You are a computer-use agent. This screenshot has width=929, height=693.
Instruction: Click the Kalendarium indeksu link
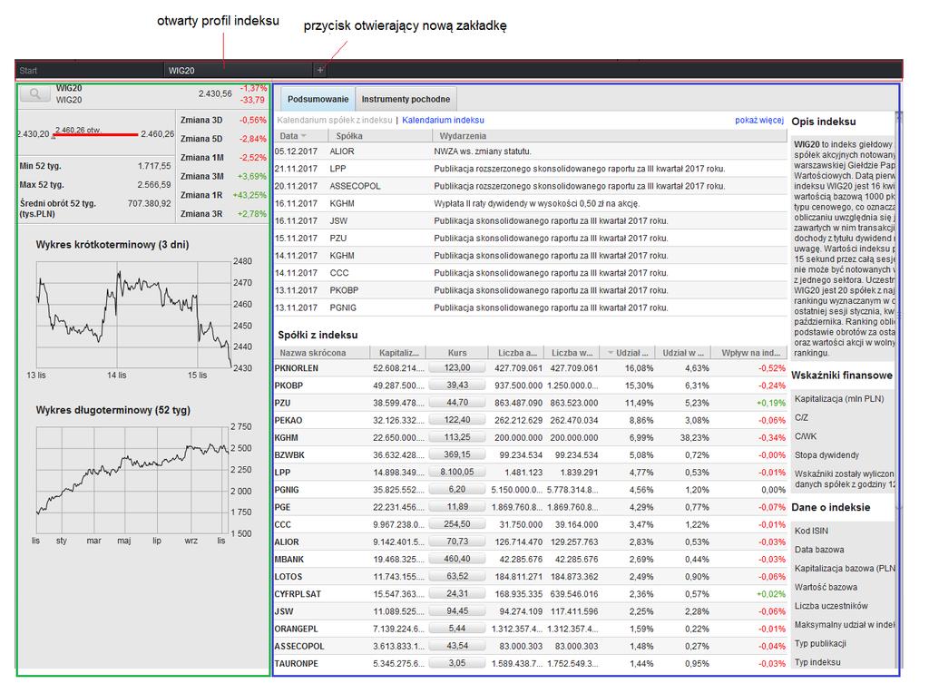(443, 121)
